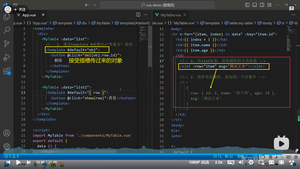Screen dimensions: 300x169
Task: Expand tbody breadcrumb in MyTable.vue
Action: (x=265, y=23)
